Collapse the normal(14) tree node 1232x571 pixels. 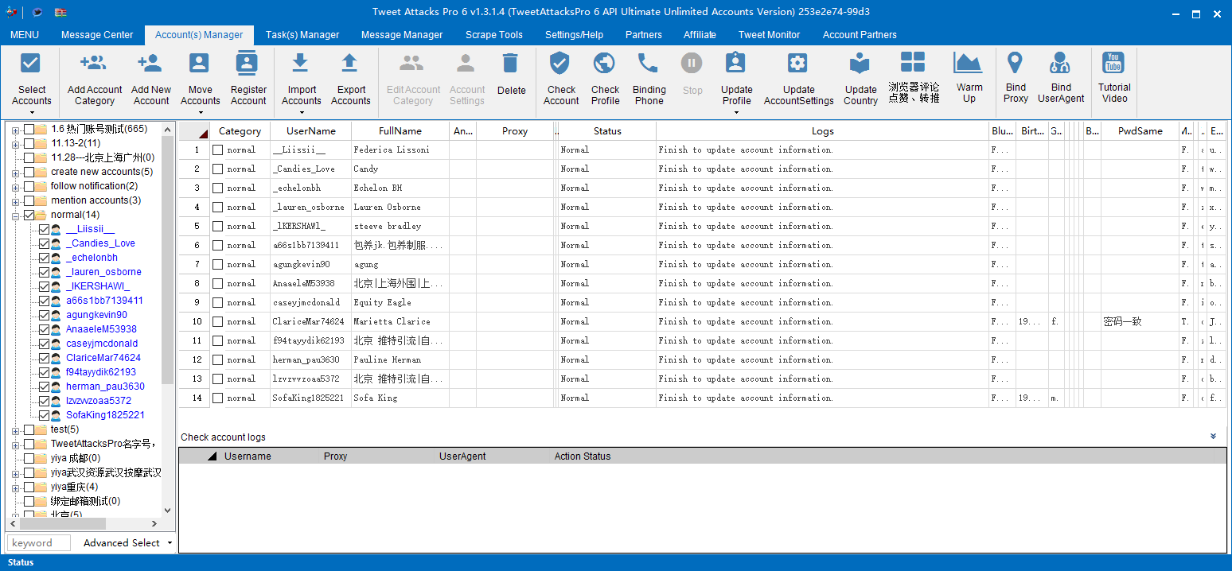tap(15, 215)
